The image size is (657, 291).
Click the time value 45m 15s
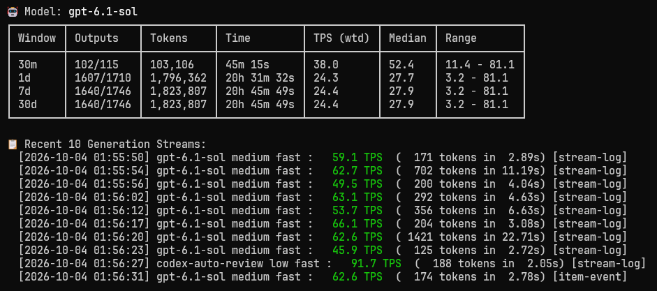coord(247,65)
